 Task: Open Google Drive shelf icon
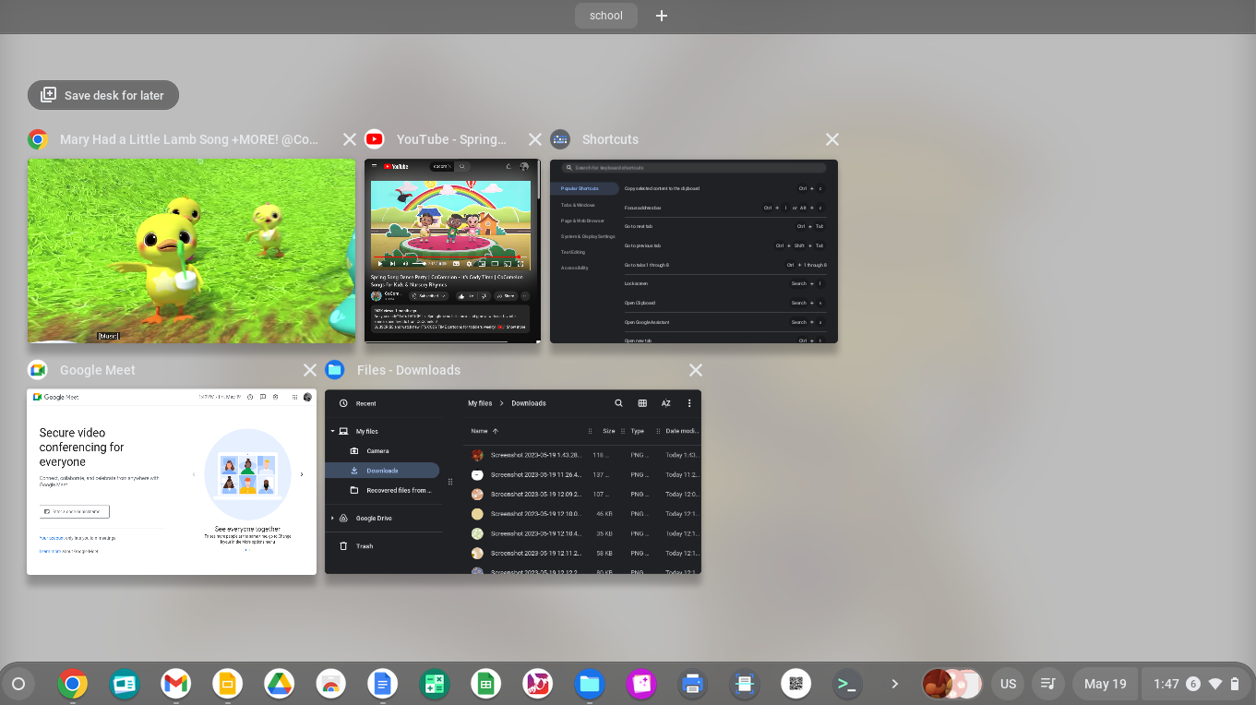click(x=279, y=684)
